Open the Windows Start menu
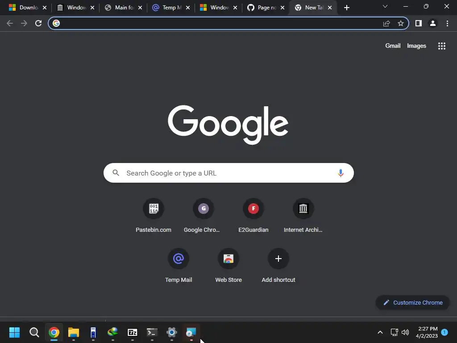Viewport: 457px width, 343px height. pyautogui.click(x=14, y=332)
